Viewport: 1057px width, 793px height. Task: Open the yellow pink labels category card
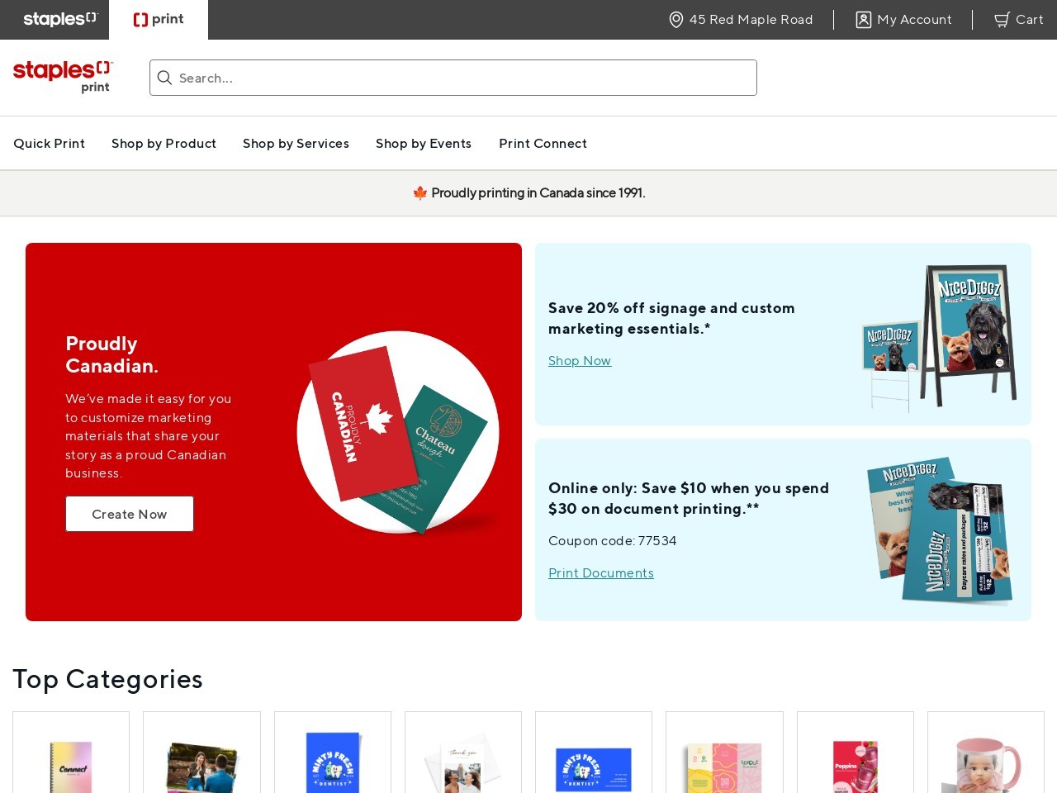[724, 753]
